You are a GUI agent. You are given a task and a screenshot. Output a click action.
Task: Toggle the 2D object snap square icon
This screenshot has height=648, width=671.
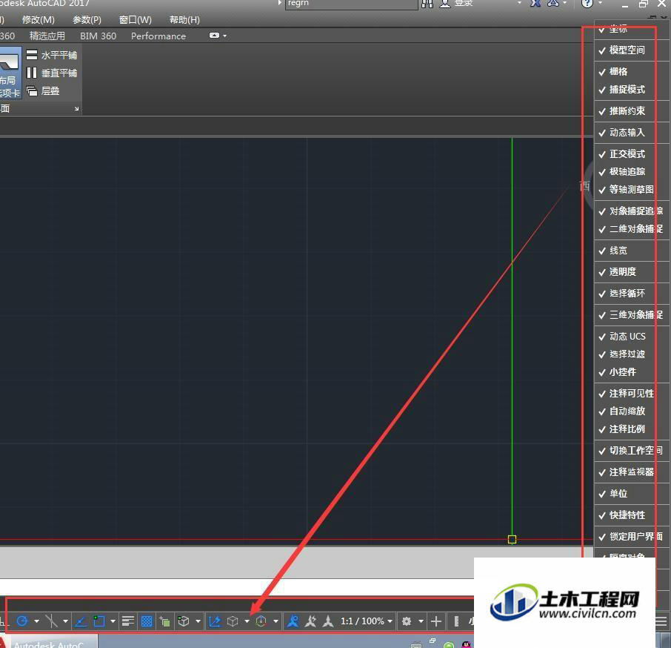[x=99, y=621]
